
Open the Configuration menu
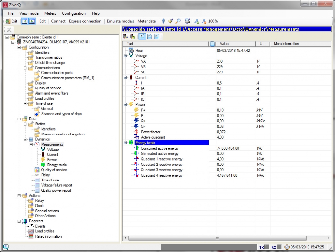74,13
